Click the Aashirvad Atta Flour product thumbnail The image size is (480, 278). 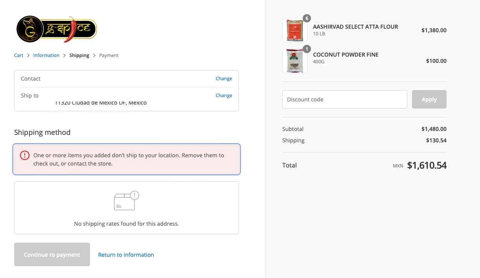pyautogui.click(x=294, y=30)
